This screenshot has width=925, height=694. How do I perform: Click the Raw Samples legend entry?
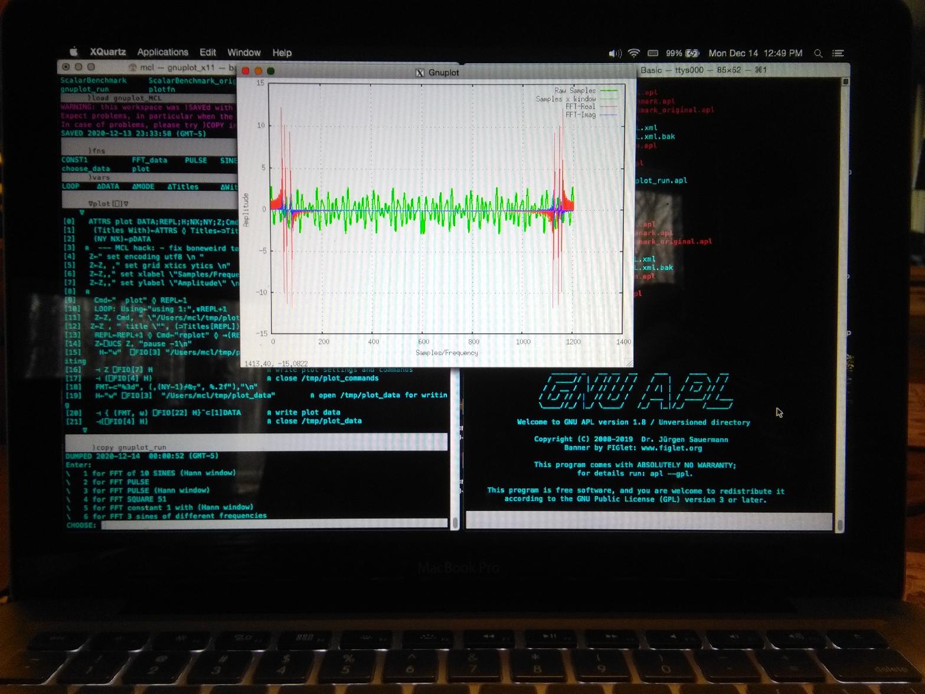point(575,90)
